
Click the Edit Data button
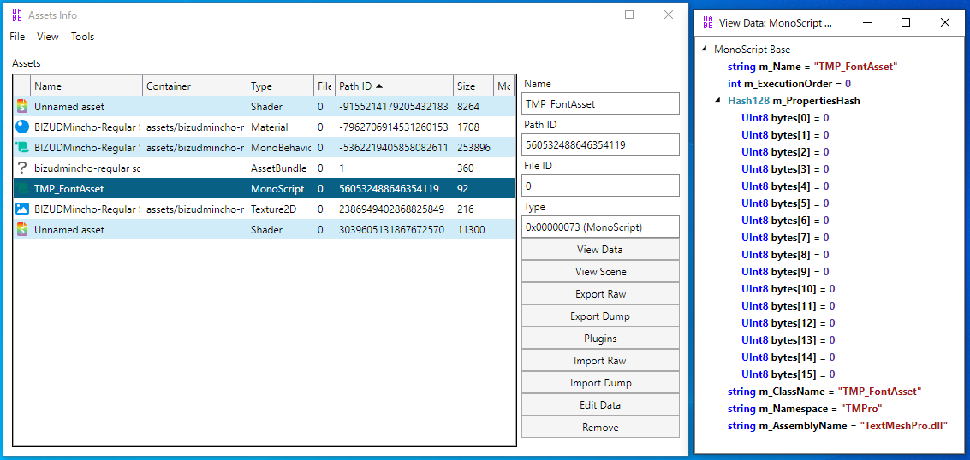[600, 405]
